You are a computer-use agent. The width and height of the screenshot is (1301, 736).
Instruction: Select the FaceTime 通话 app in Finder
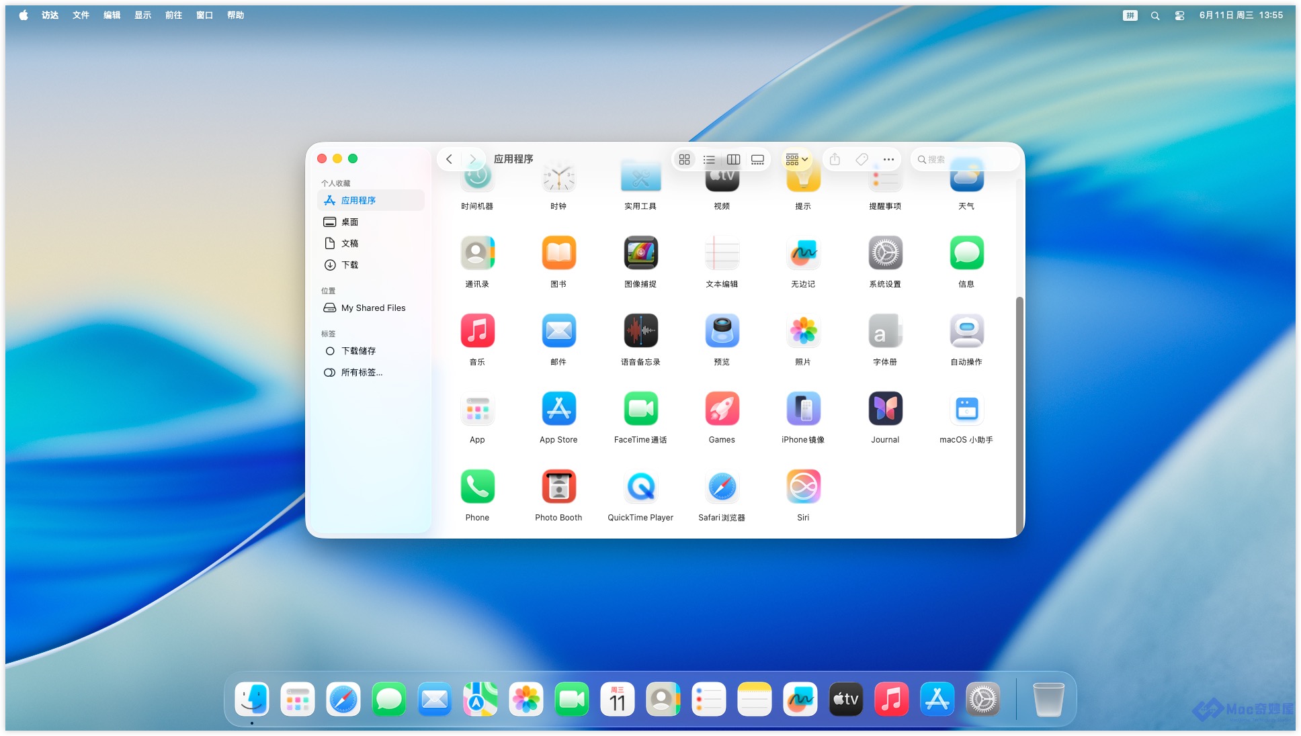(640, 409)
